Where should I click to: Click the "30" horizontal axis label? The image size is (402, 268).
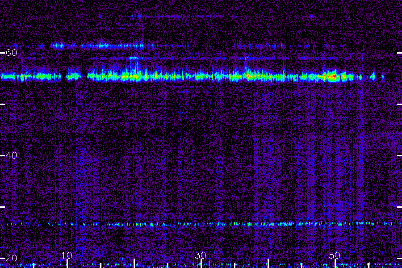pyautogui.click(x=201, y=255)
